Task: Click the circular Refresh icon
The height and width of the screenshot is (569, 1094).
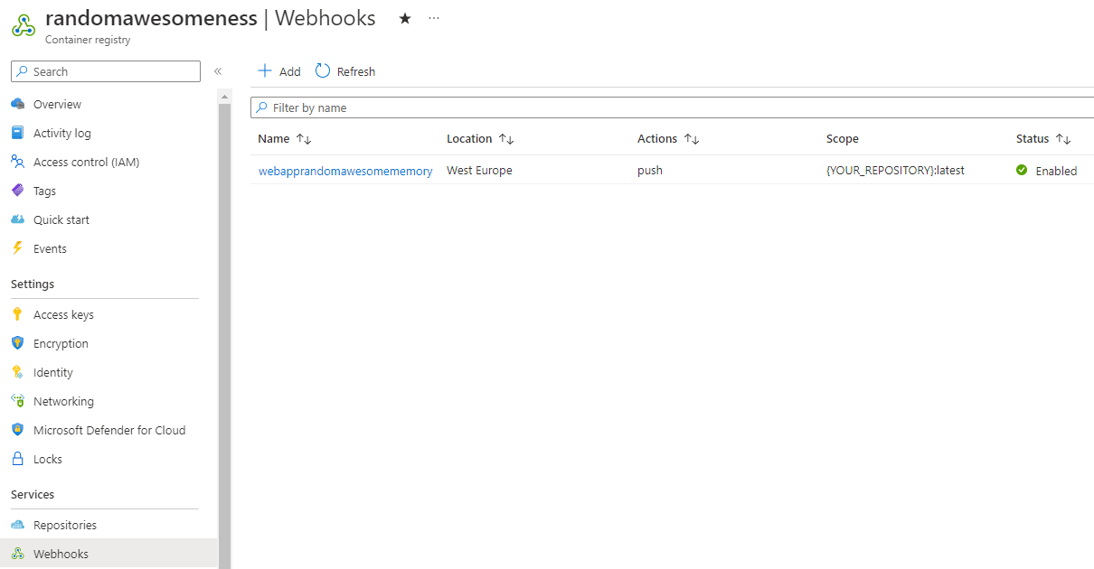Action: tap(323, 70)
